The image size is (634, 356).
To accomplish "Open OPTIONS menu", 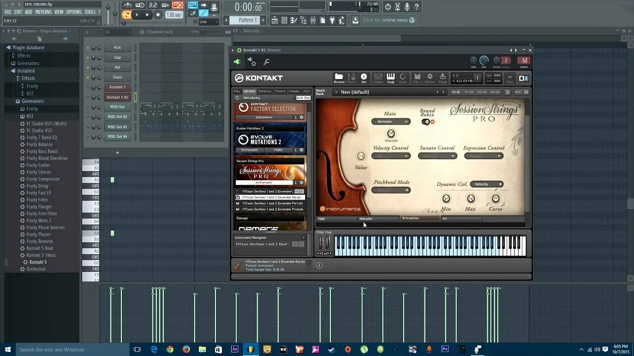I will tap(74, 12).
